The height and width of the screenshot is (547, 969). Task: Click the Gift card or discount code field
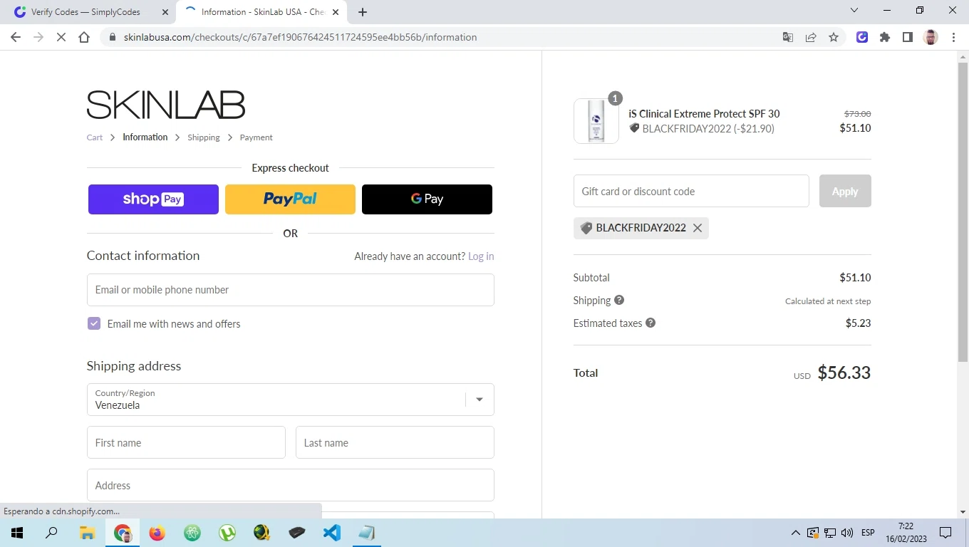[691, 191]
